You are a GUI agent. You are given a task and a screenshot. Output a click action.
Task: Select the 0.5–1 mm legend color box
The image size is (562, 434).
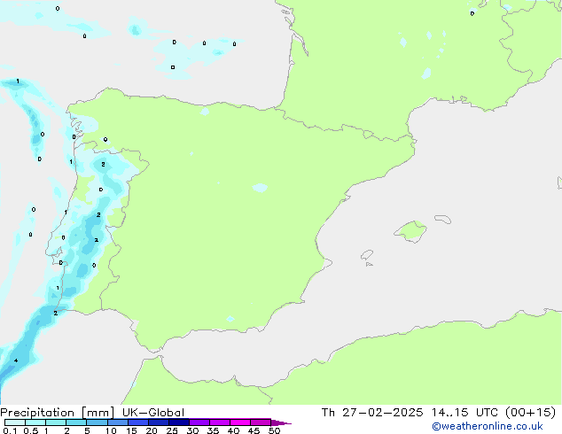[x=35, y=422]
